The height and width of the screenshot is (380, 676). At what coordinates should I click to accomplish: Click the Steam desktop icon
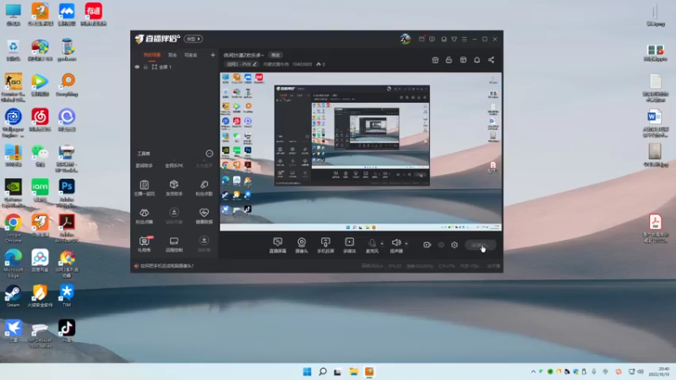pyautogui.click(x=13, y=296)
